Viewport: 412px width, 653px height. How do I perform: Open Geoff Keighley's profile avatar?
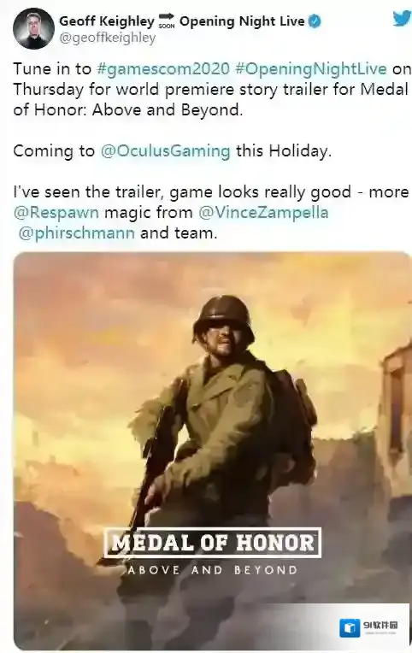(33, 29)
